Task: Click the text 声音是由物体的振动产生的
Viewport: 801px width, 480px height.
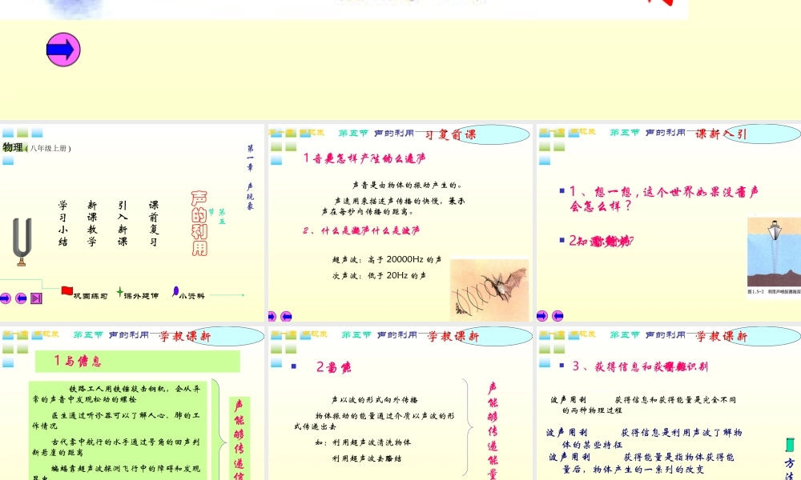Action: coord(407,185)
